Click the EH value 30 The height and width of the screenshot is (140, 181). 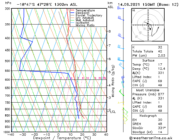160,120
